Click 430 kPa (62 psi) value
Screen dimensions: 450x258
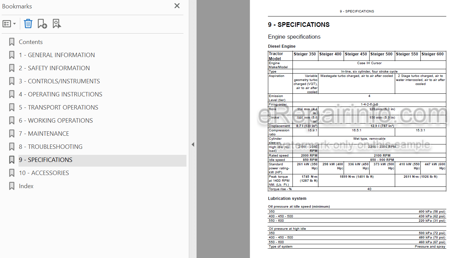point(432,216)
